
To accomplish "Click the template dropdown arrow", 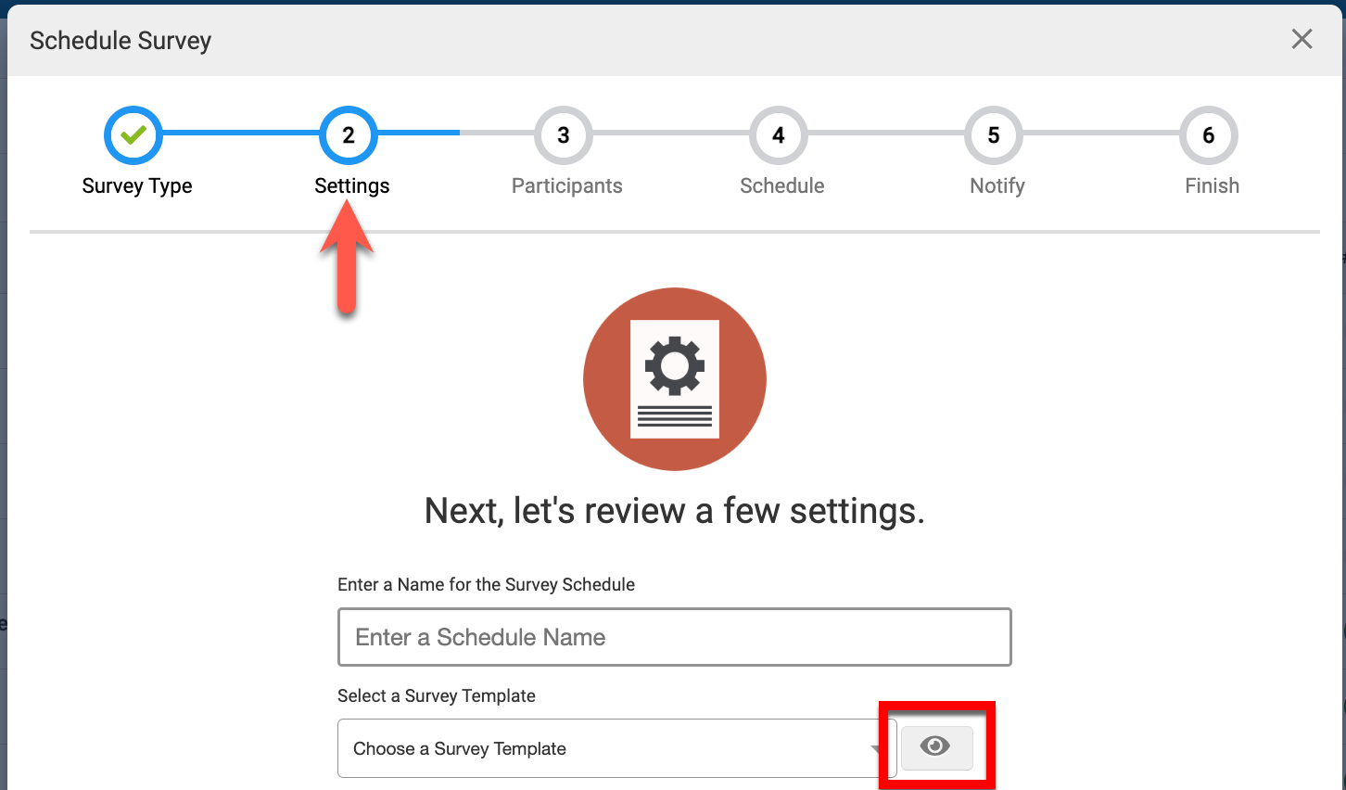I will [876, 748].
